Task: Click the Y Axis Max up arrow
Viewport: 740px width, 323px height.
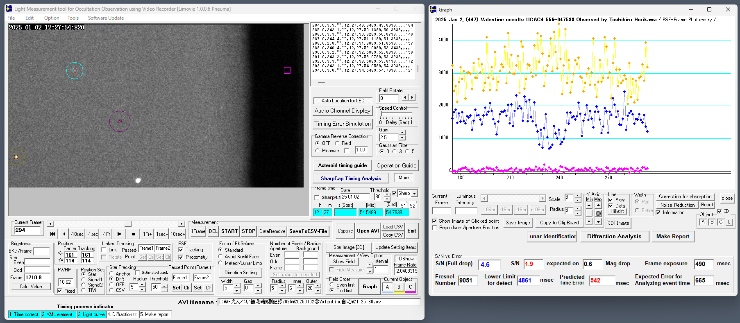Action: [x=598, y=205]
